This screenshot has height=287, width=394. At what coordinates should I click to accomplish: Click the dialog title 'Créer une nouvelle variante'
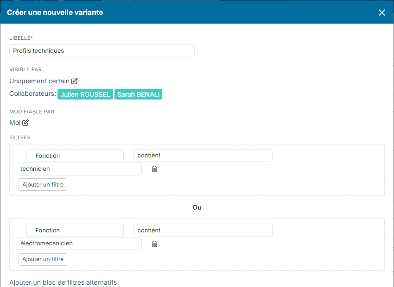pos(55,12)
